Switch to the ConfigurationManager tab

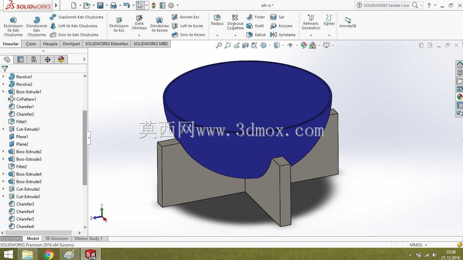(34, 60)
